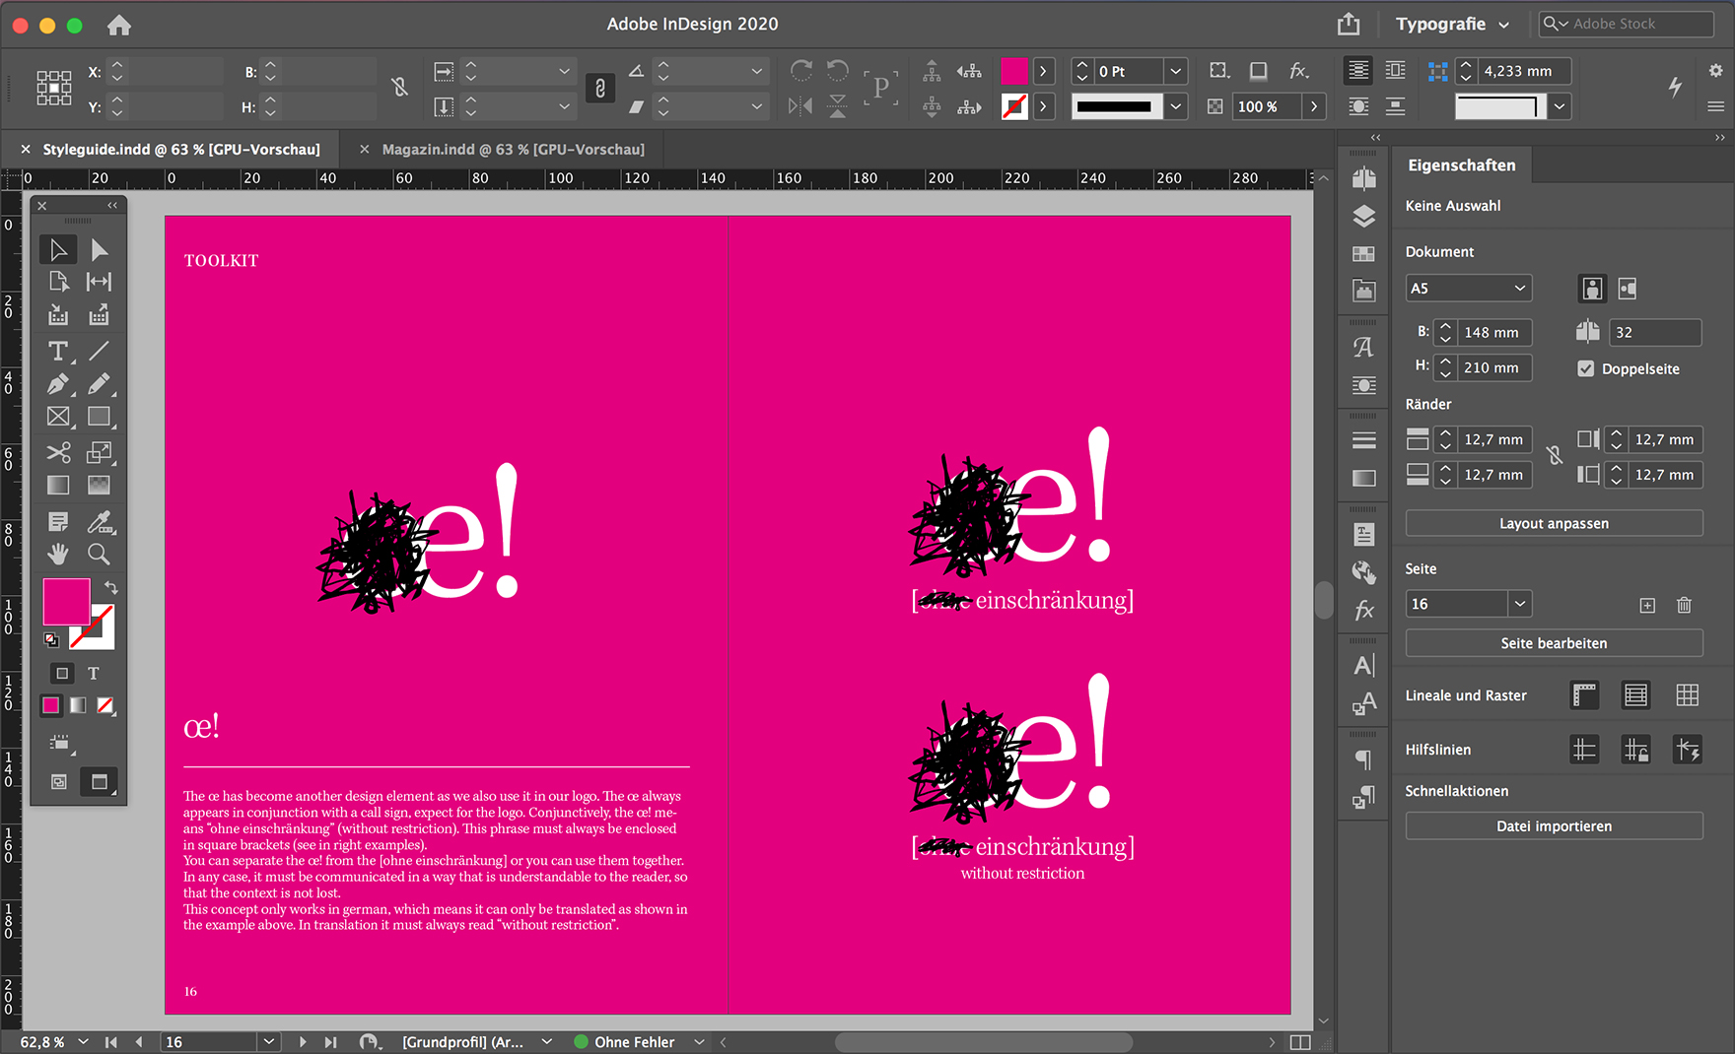This screenshot has width=1735, height=1054.
Task: Toggle the margin link chain icon
Action: (1555, 455)
